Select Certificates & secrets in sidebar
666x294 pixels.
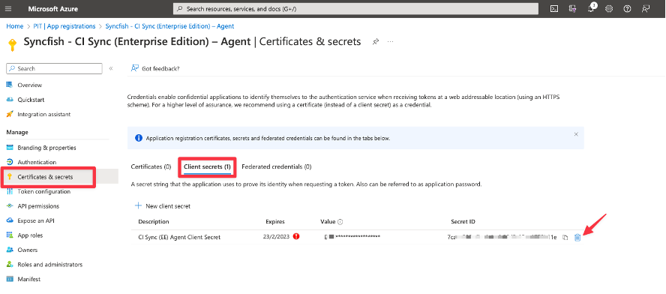pos(45,177)
